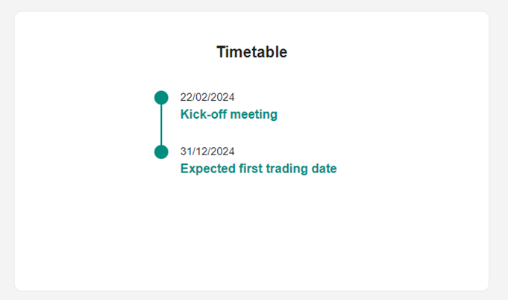This screenshot has width=508, height=300.
Task: Select the Kick-off meeting timeline dot
Action: click(161, 98)
